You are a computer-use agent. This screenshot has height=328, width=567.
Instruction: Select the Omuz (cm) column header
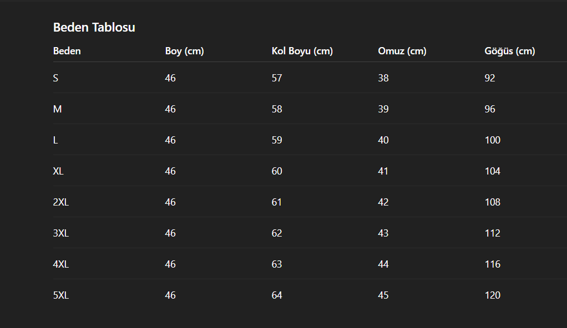pyautogui.click(x=402, y=51)
